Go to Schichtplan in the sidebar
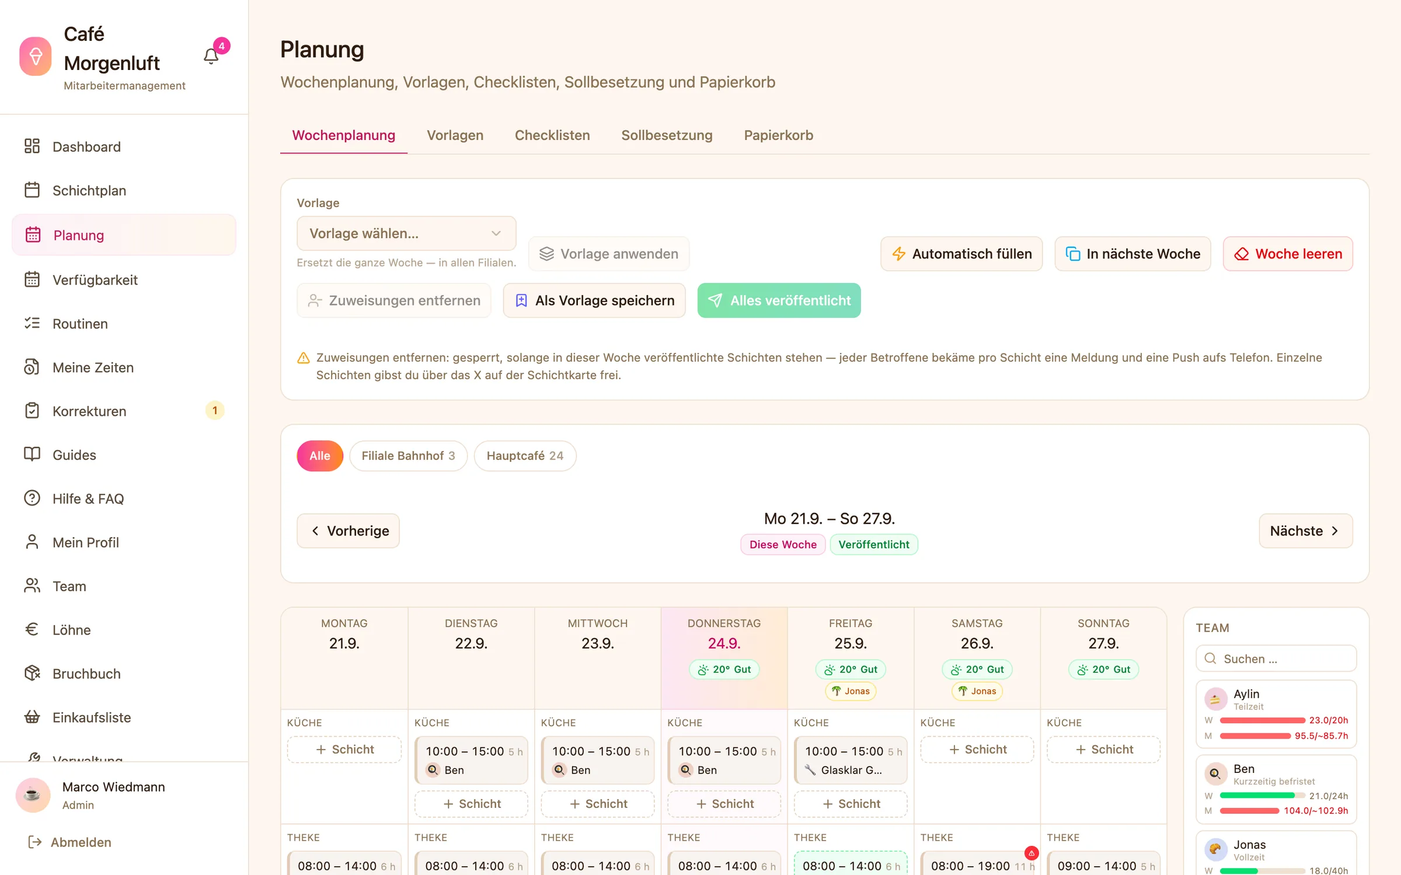Viewport: 1401px width, 875px height. [x=124, y=190]
